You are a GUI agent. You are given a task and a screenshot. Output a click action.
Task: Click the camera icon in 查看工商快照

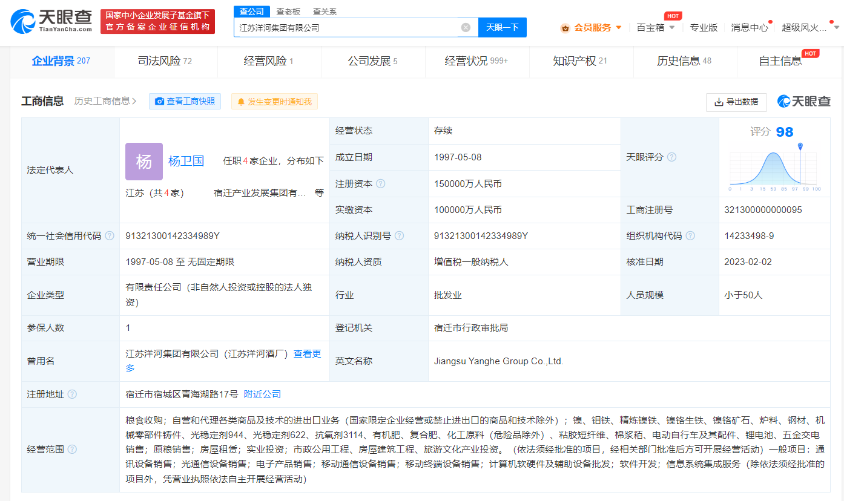pyautogui.click(x=159, y=102)
